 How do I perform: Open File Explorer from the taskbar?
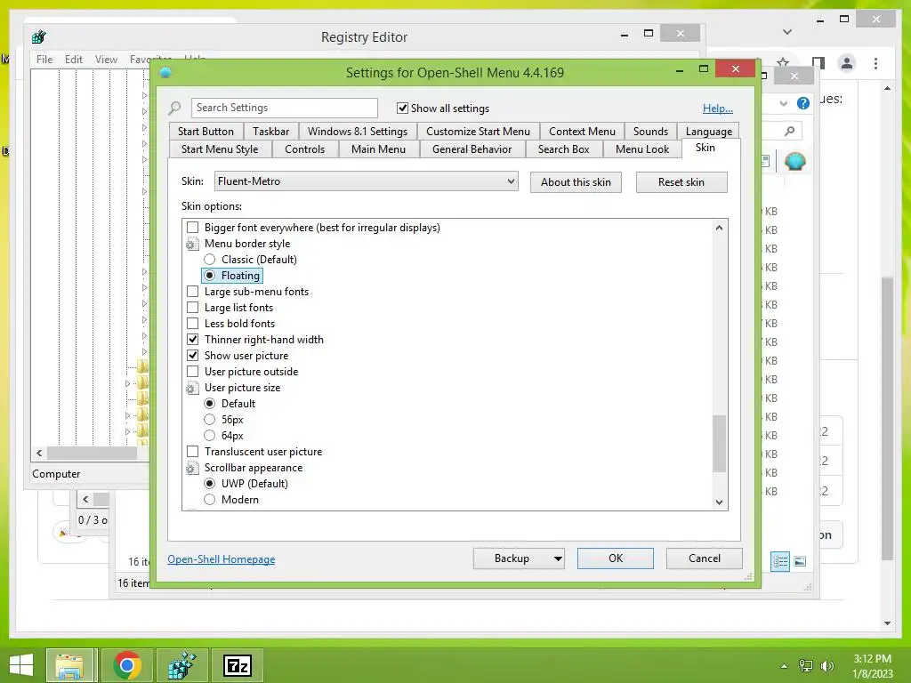tap(69, 665)
